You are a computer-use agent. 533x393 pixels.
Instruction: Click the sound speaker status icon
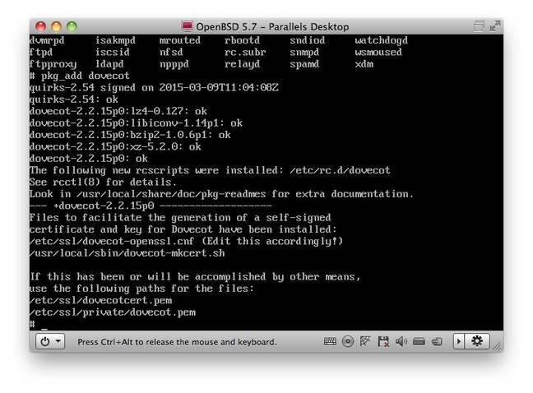[401, 341]
